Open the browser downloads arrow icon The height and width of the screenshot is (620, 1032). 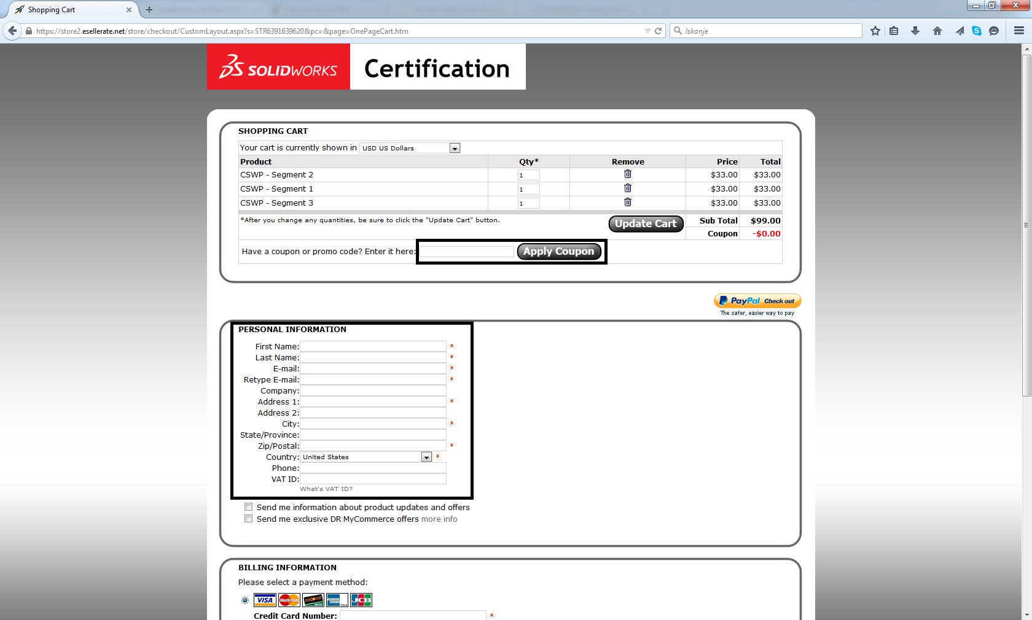[915, 31]
